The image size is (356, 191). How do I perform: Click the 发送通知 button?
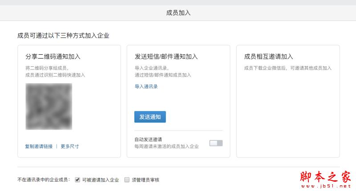(150, 117)
